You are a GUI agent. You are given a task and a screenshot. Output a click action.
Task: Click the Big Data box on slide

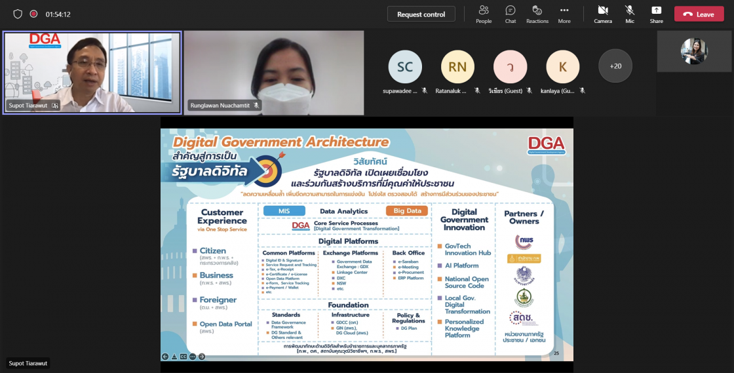(407, 211)
